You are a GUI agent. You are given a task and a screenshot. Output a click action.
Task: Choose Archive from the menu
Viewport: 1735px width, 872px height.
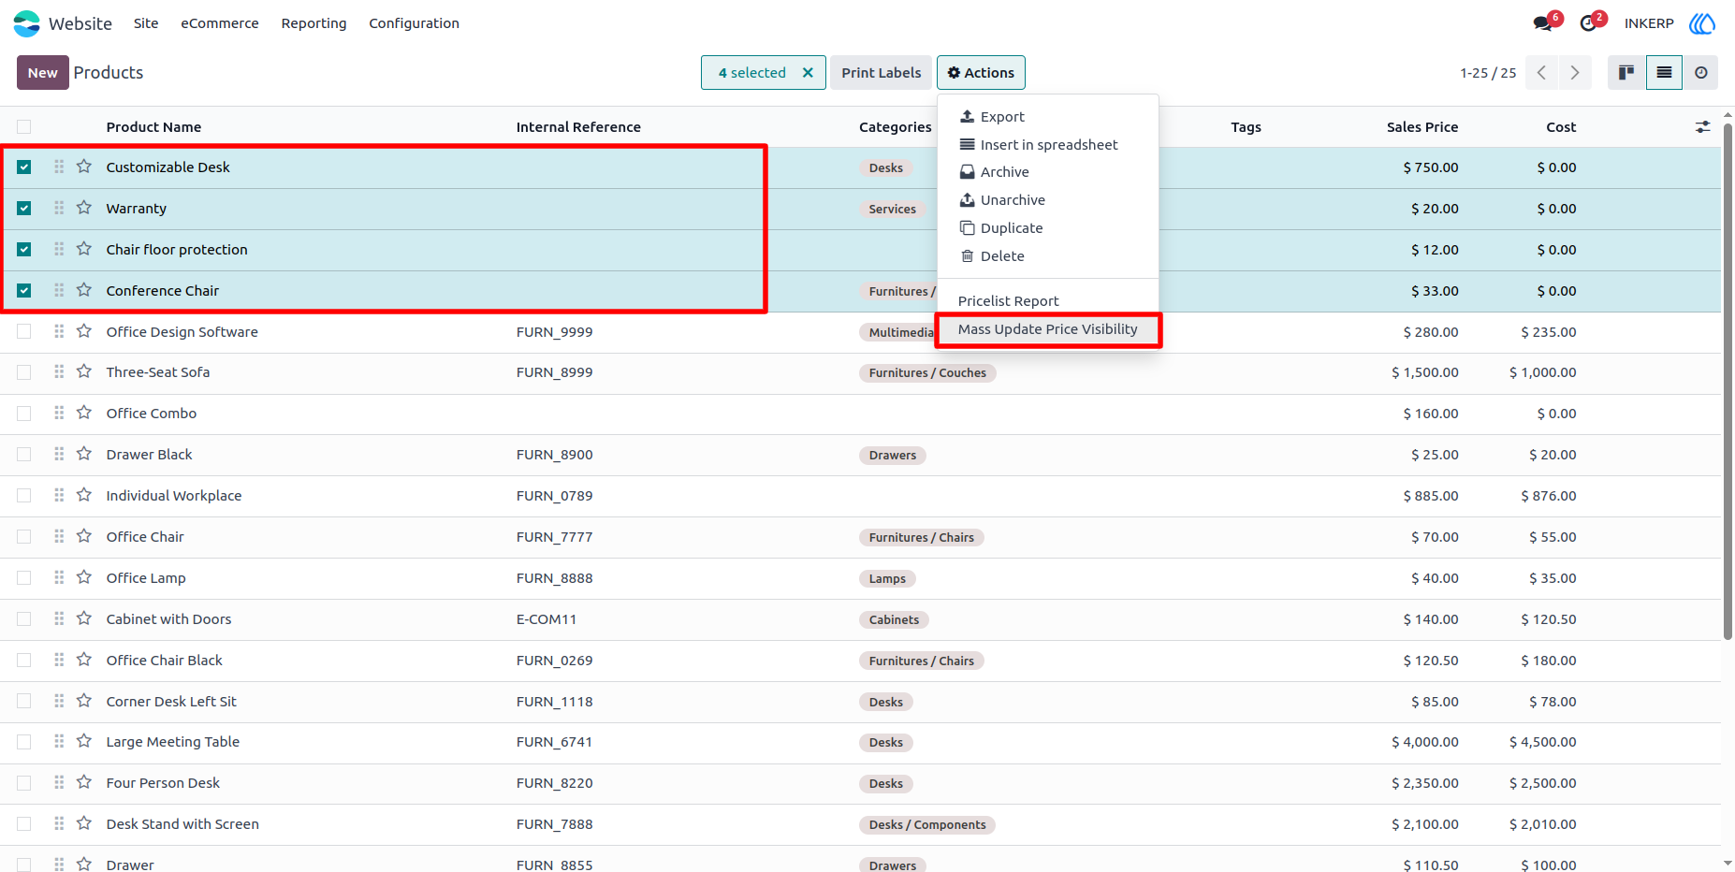(x=1048, y=172)
